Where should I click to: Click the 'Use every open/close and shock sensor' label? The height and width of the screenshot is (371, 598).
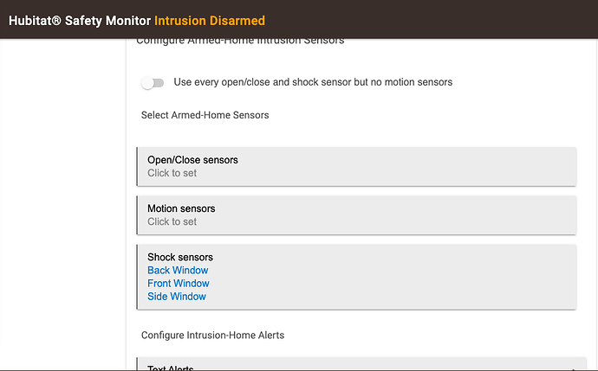tap(313, 82)
